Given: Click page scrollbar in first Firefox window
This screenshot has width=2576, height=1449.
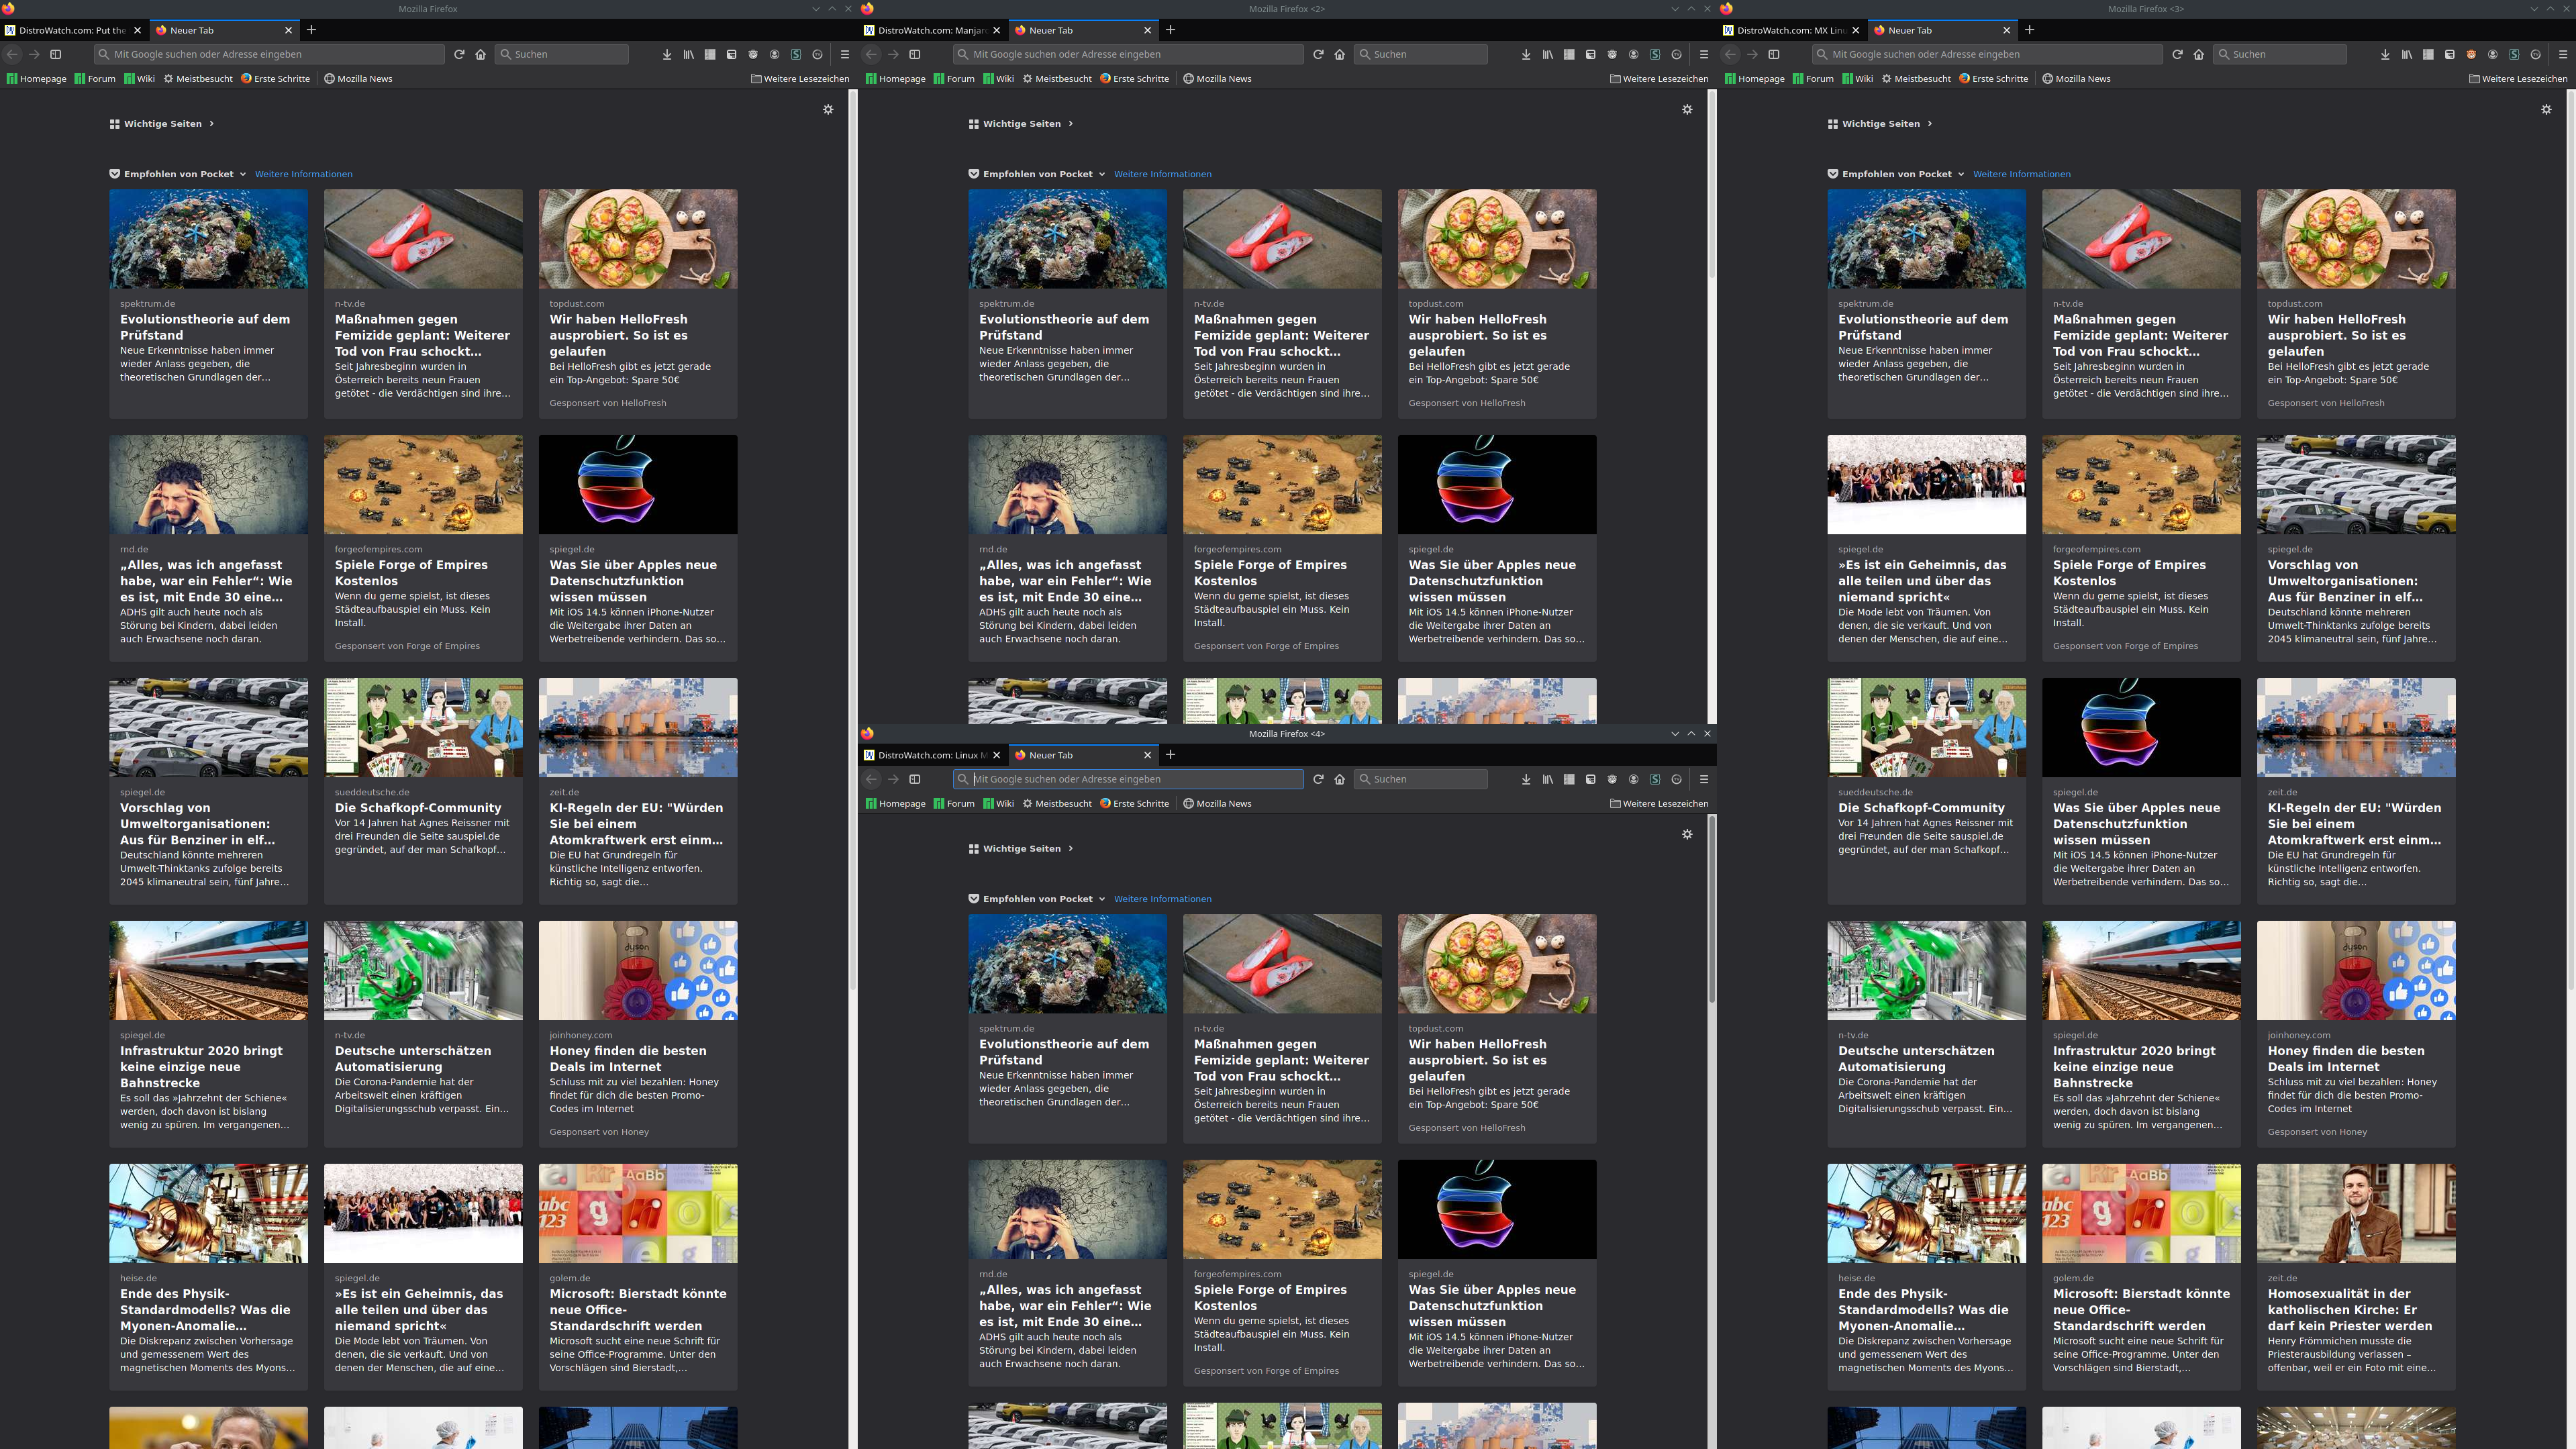Looking at the screenshot, I should [853, 540].
